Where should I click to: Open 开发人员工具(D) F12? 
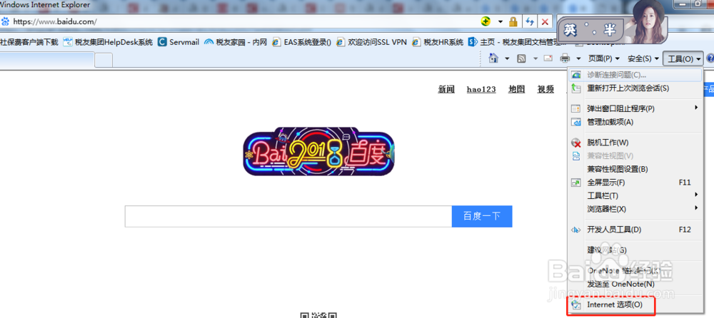pyautogui.click(x=635, y=230)
